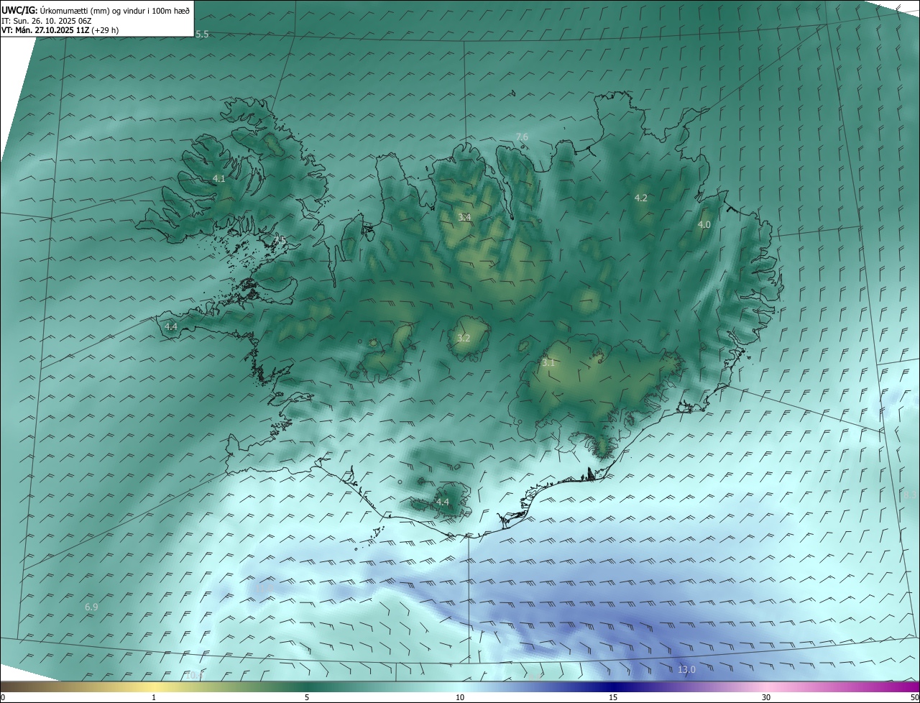Screen dimensions: 920x703
Task: Select the "5" tick on the color scale
Action: (307, 697)
